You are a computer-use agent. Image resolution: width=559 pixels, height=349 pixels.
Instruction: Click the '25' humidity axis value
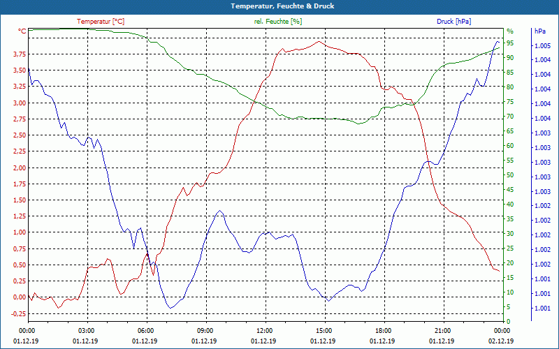(510, 248)
